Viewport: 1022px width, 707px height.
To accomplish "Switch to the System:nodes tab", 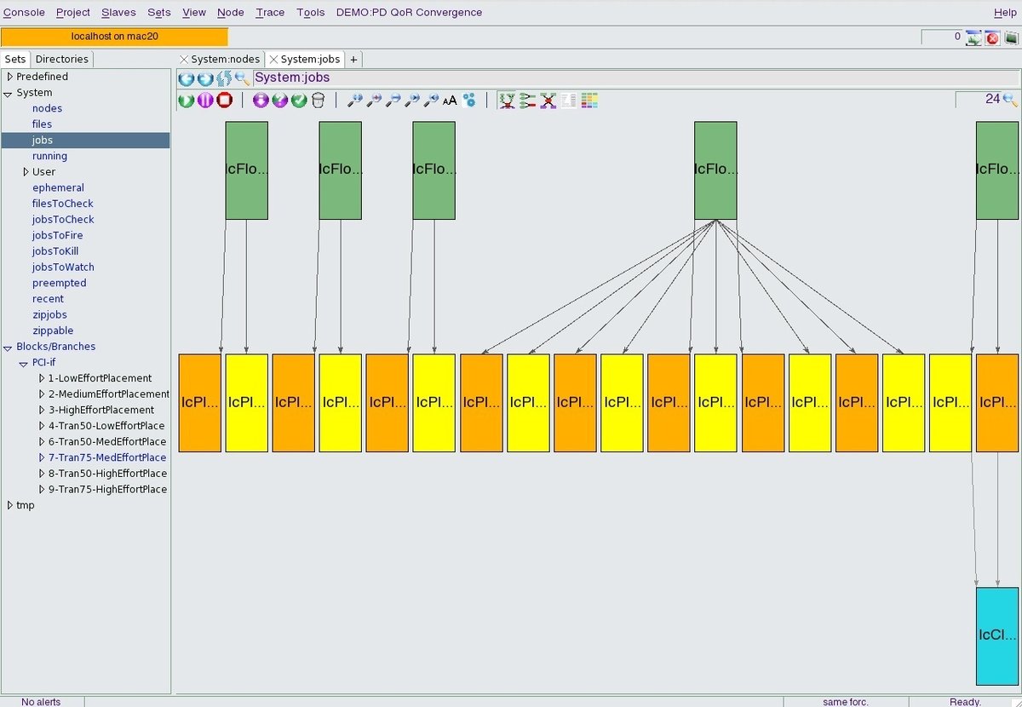I will click(x=225, y=59).
